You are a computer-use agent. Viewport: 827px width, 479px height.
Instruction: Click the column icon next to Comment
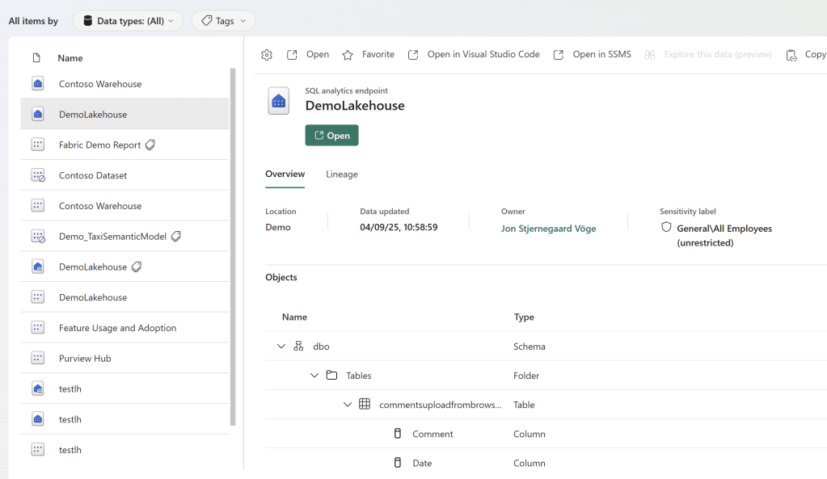397,433
